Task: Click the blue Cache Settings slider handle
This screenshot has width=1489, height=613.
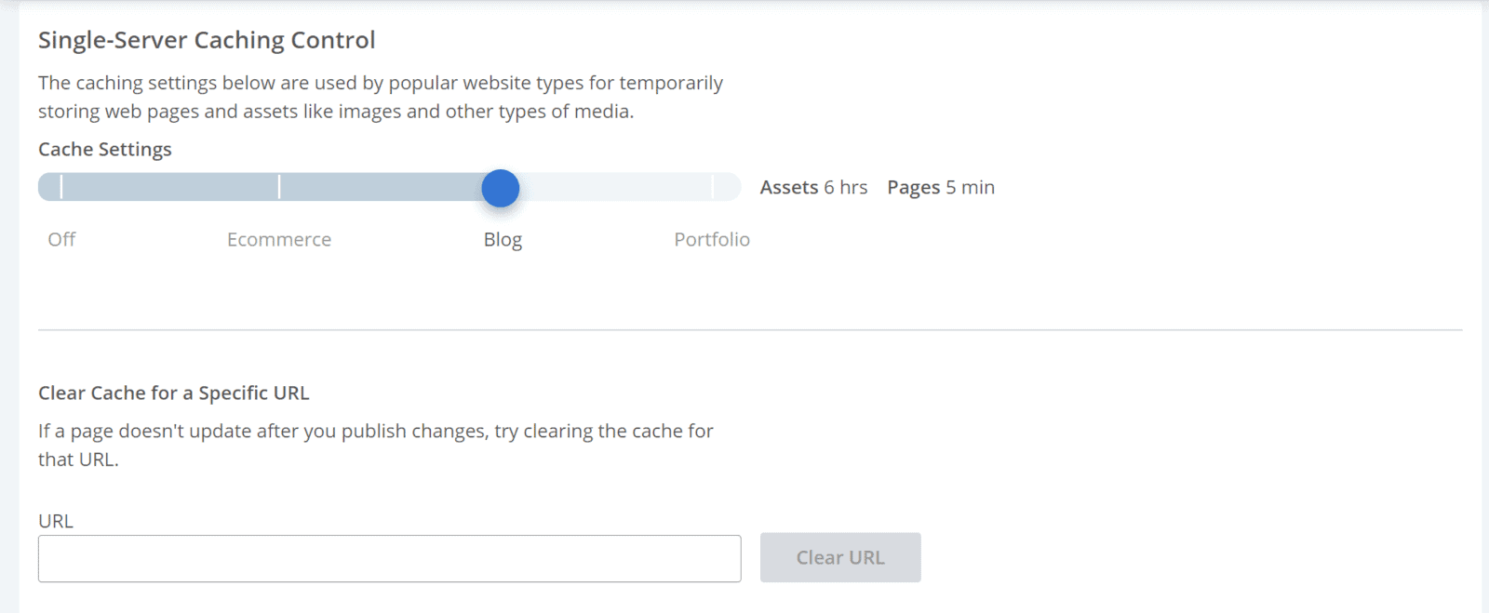Action: coord(501,188)
